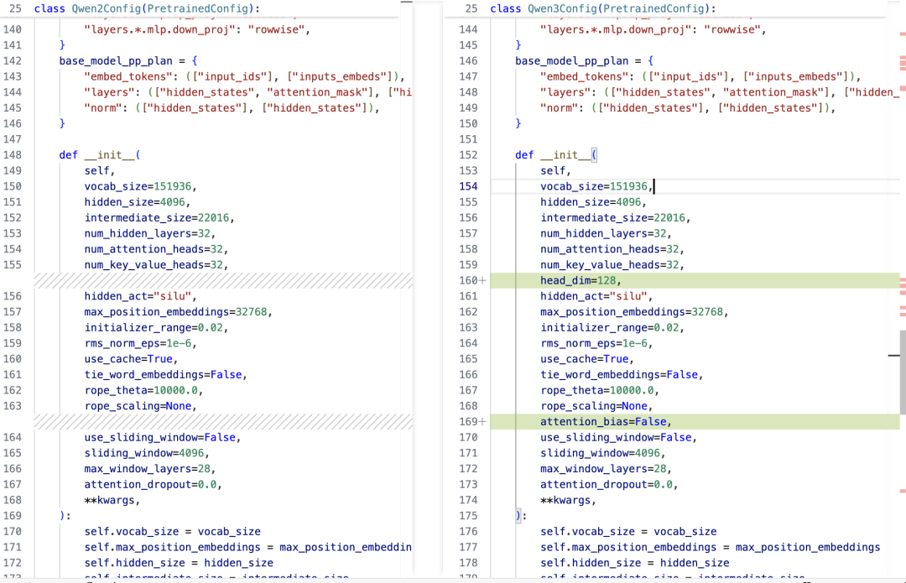Click the added-line plus marker at line 160
Image resolution: width=906 pixels, height=583 pixels.
point(482,280)
